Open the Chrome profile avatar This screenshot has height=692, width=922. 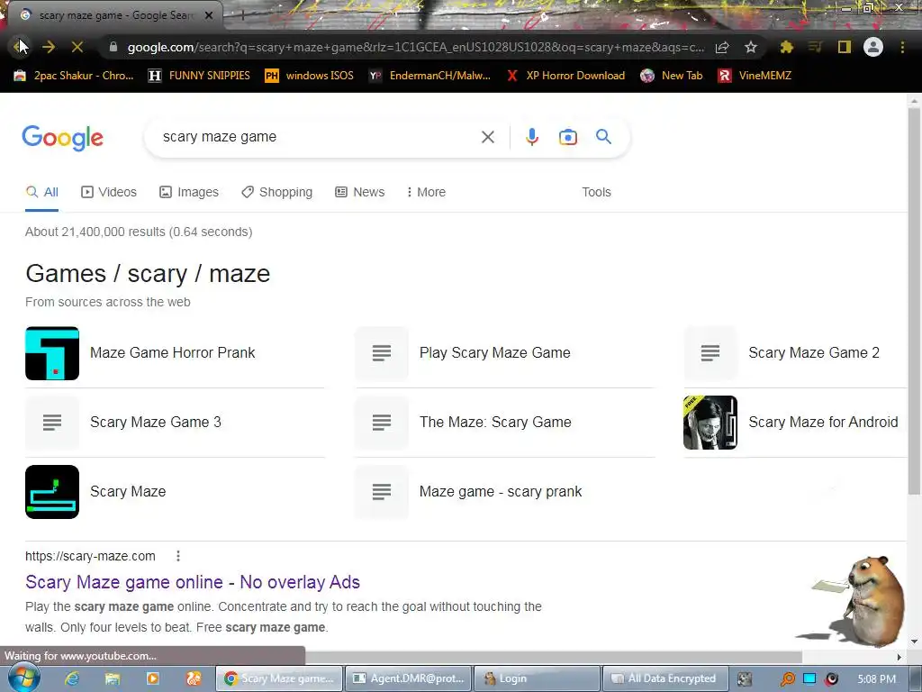(x=873, y=47)
